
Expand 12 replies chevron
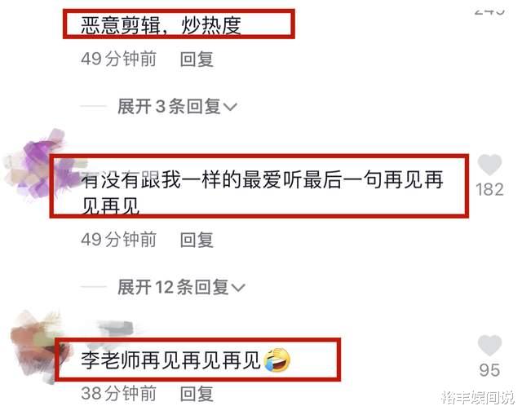238,288
